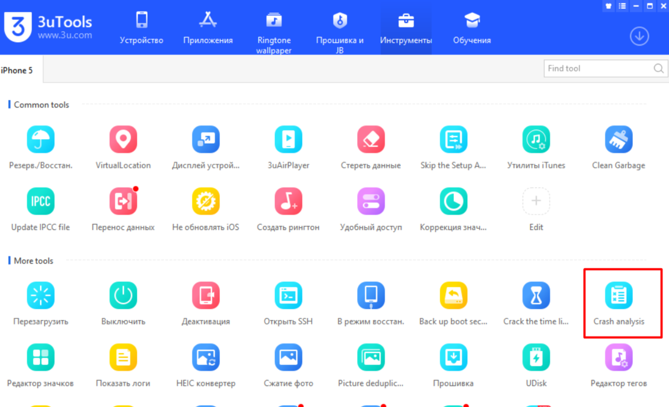Click the Выключить power-off tool
This screenshot has height=407, width=669.
point(123,296)
